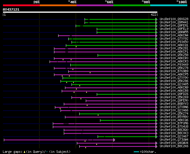Click the UniRef100_Q5K258 label
The image size is (190, 154).
174,55
